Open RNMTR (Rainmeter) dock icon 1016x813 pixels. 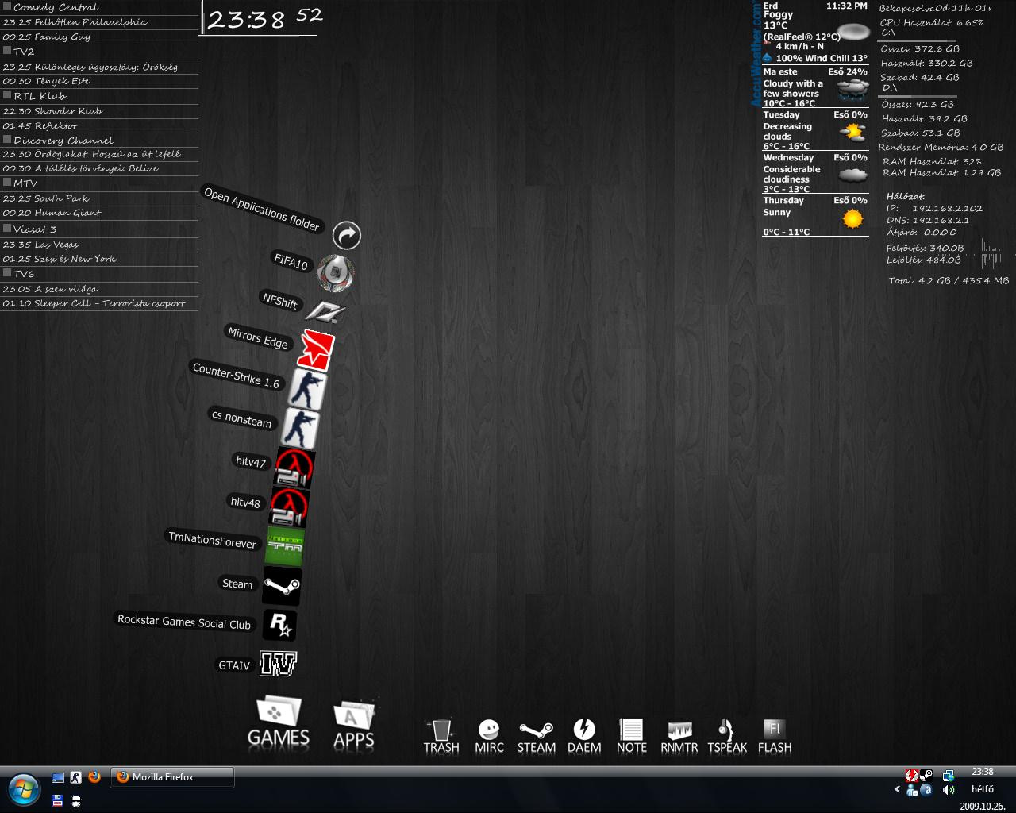[679, 736]
